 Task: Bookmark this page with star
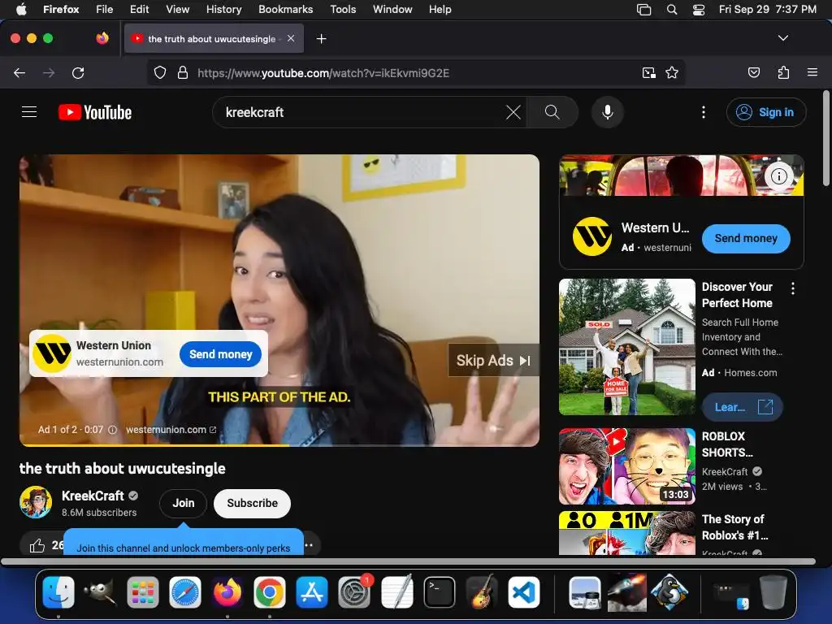coord(672,72)
